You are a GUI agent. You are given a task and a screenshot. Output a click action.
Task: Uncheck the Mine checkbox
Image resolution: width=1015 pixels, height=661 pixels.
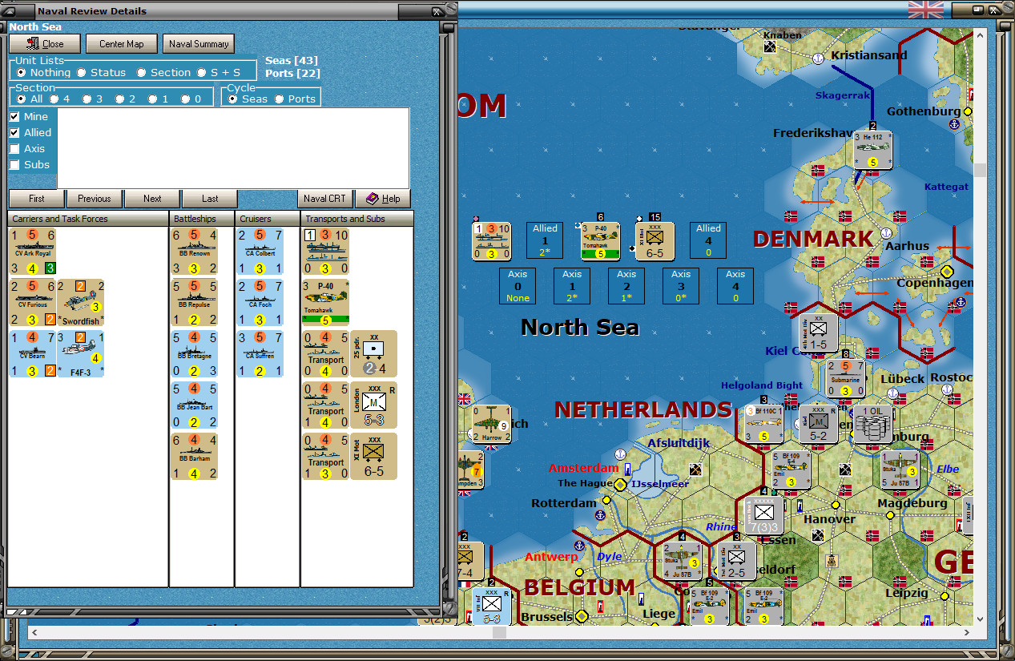tap(14, 116)
